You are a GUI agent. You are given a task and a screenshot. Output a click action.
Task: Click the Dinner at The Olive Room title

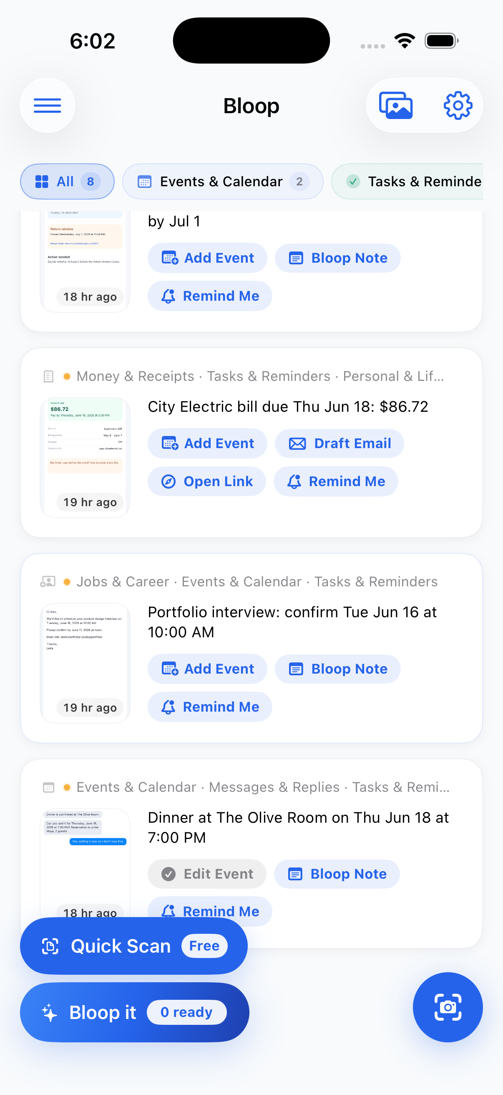click(298, 827)
